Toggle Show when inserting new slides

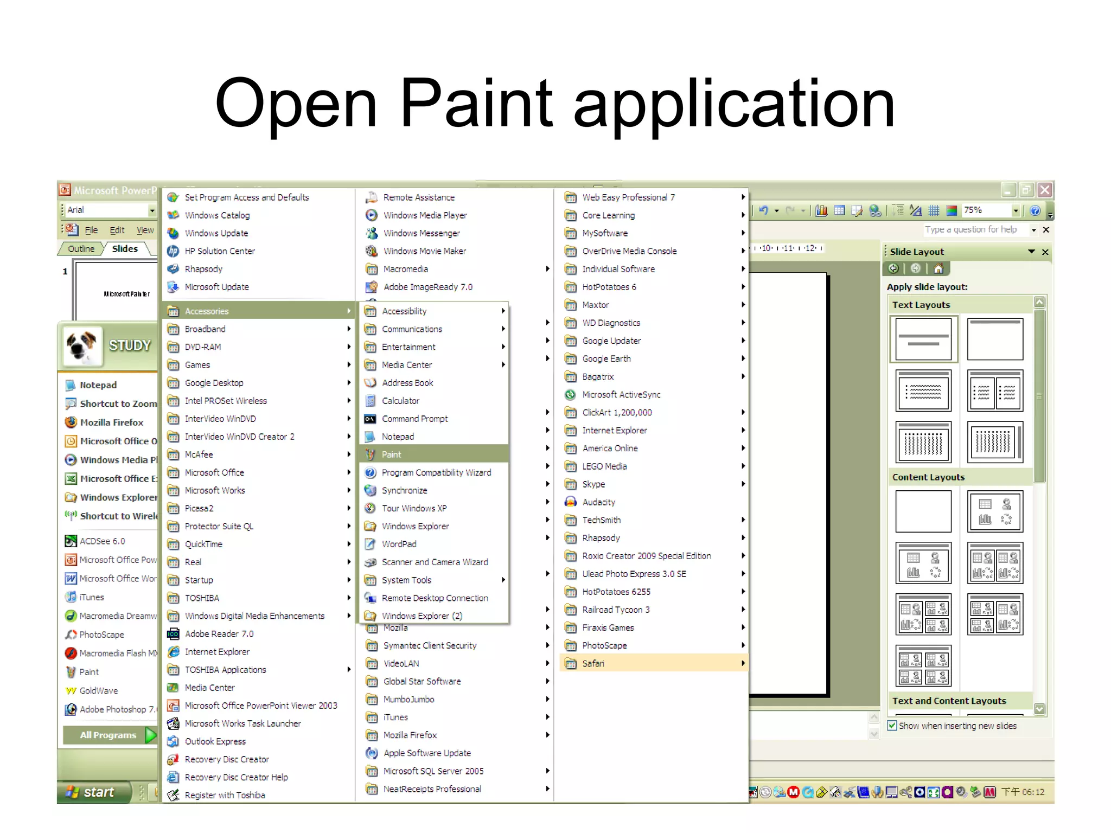click(x=892, y=726)
